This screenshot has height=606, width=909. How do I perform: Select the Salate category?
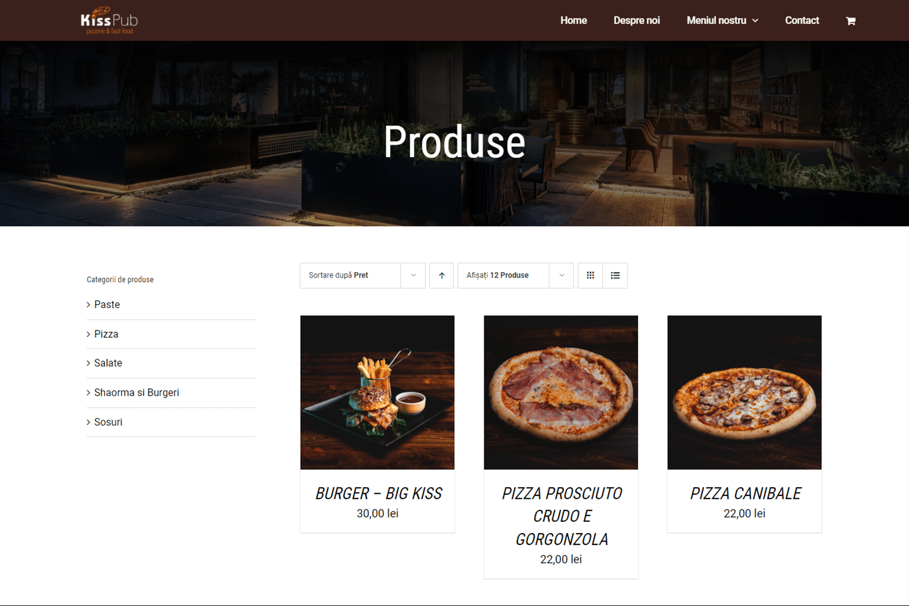[108, 363]
